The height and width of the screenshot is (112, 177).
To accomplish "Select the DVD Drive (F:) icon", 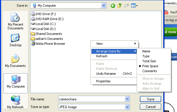I will click(33, 14).
